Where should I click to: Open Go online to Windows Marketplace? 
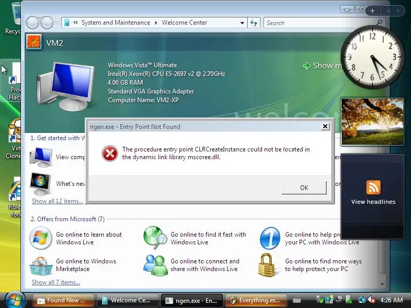tap(86, 265)
